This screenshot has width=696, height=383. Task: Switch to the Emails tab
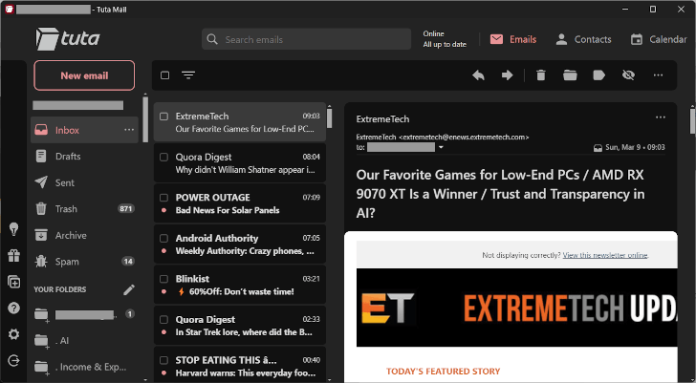(x=513, y=39)
